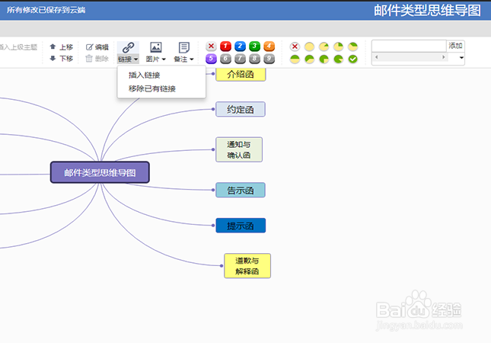Open the 备注 dropdown arrow
Image resolution: width=491 pixels, height=343 pixels.
pos(192,59)
